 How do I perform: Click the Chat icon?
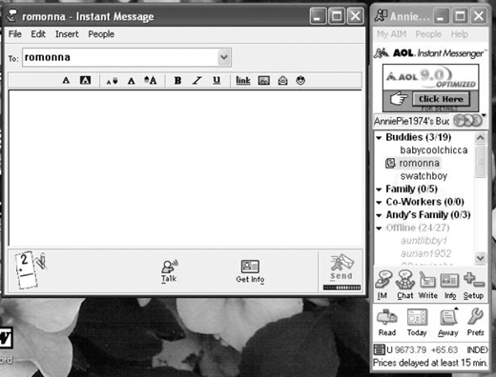click(405, 285)
